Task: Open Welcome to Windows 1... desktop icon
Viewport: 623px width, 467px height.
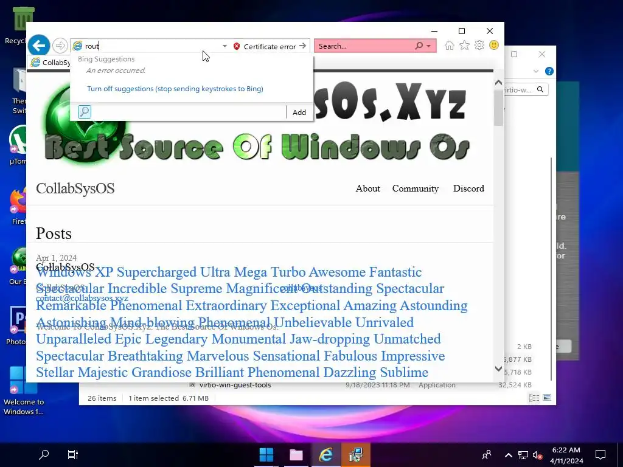Action: click(x=24, y=390)
